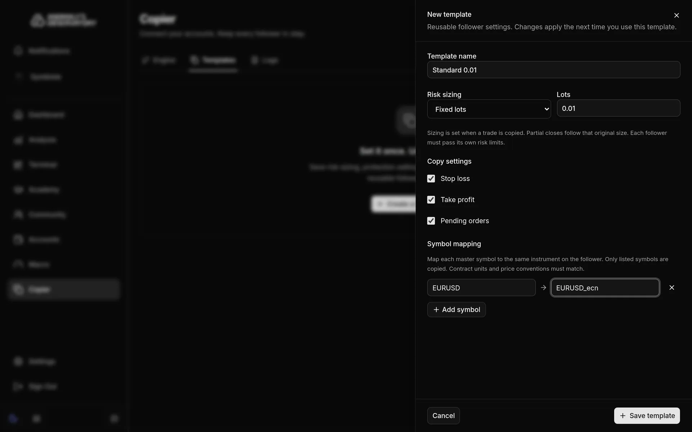Click the Template name input field
This screenshot has width=692, height=432.
554,70
